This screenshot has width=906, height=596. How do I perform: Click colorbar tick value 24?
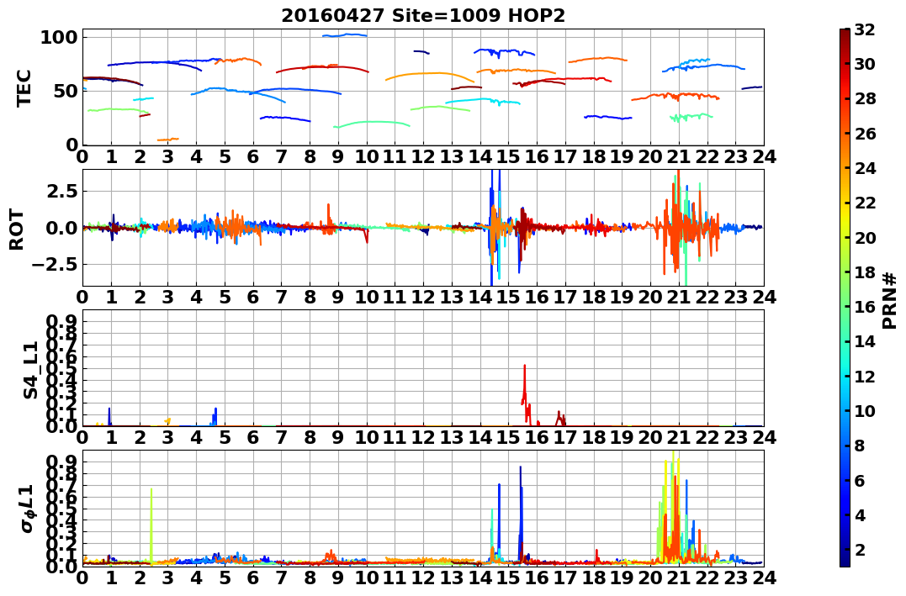(x=865, y=168)
